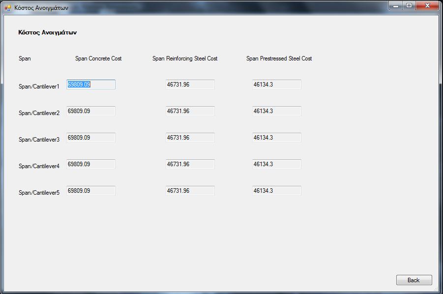Focus Span/Cantilever3 prestressed steel cost field

(x=277, y=138)
